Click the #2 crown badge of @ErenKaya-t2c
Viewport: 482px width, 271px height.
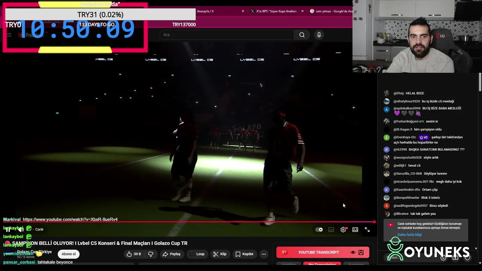click(424, 137)
